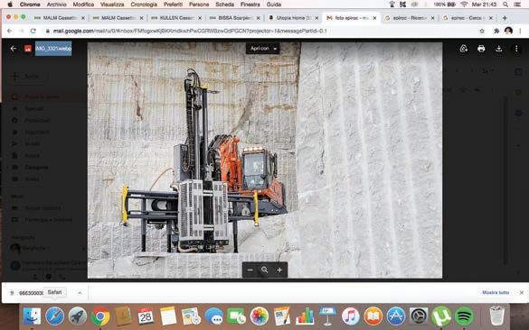Zoom in with the plus button

[279, 270]
